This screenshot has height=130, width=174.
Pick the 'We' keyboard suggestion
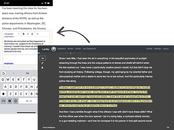27,73
